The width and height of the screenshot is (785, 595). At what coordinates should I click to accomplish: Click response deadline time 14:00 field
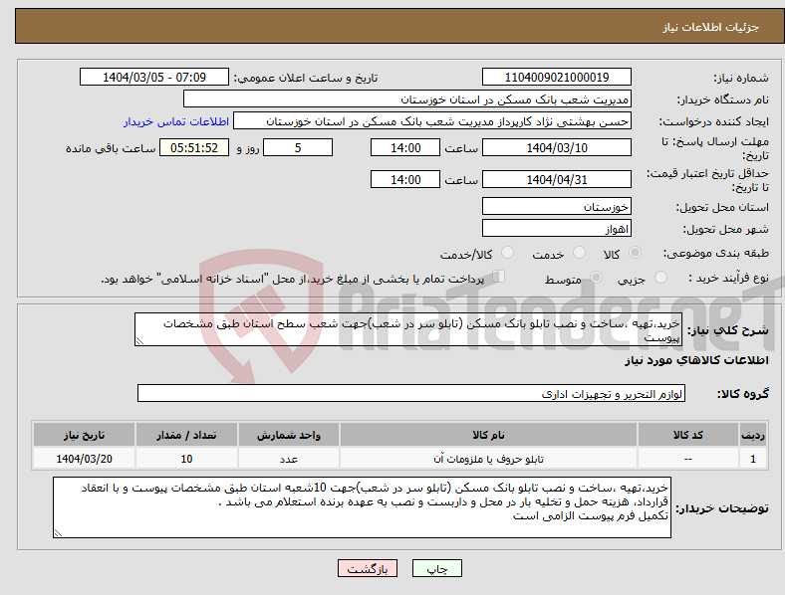click(x=405, y=147)
